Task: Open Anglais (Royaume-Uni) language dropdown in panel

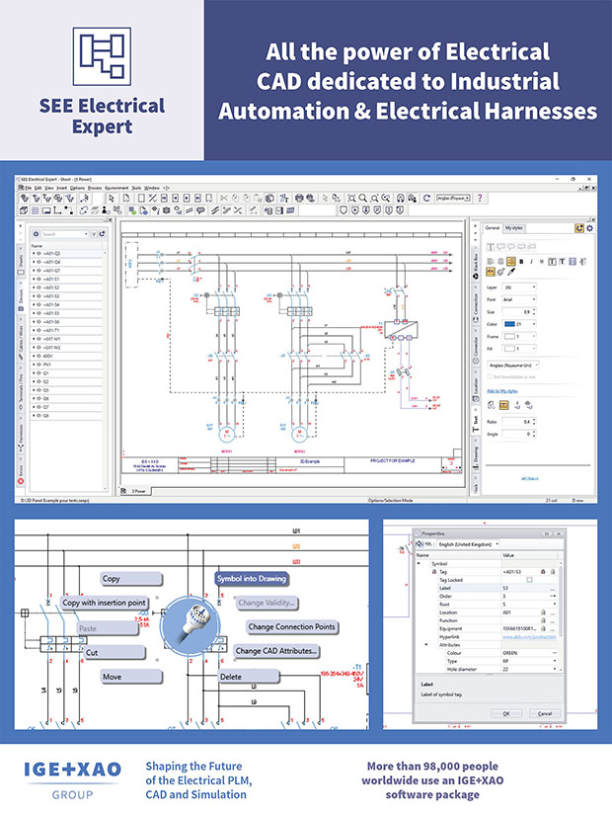Action: pos(513,366)
